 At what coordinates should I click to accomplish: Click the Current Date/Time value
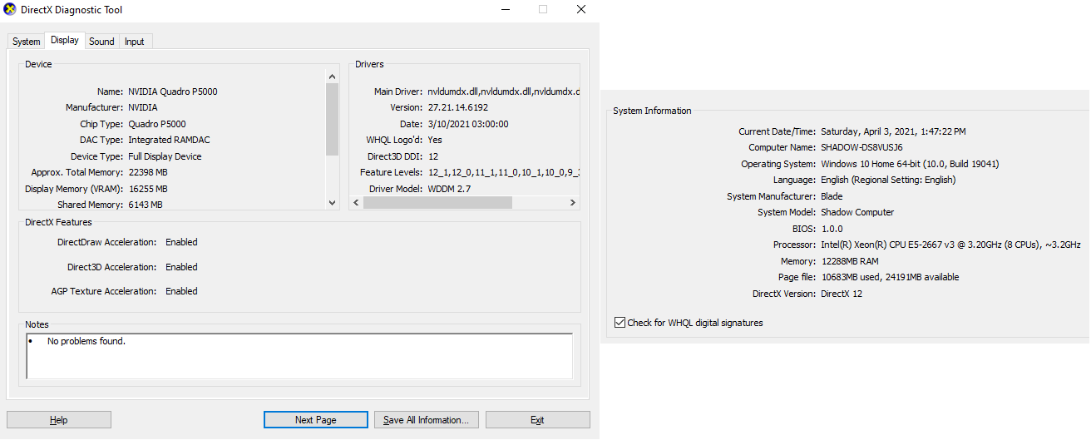click(x=893, y=131)
